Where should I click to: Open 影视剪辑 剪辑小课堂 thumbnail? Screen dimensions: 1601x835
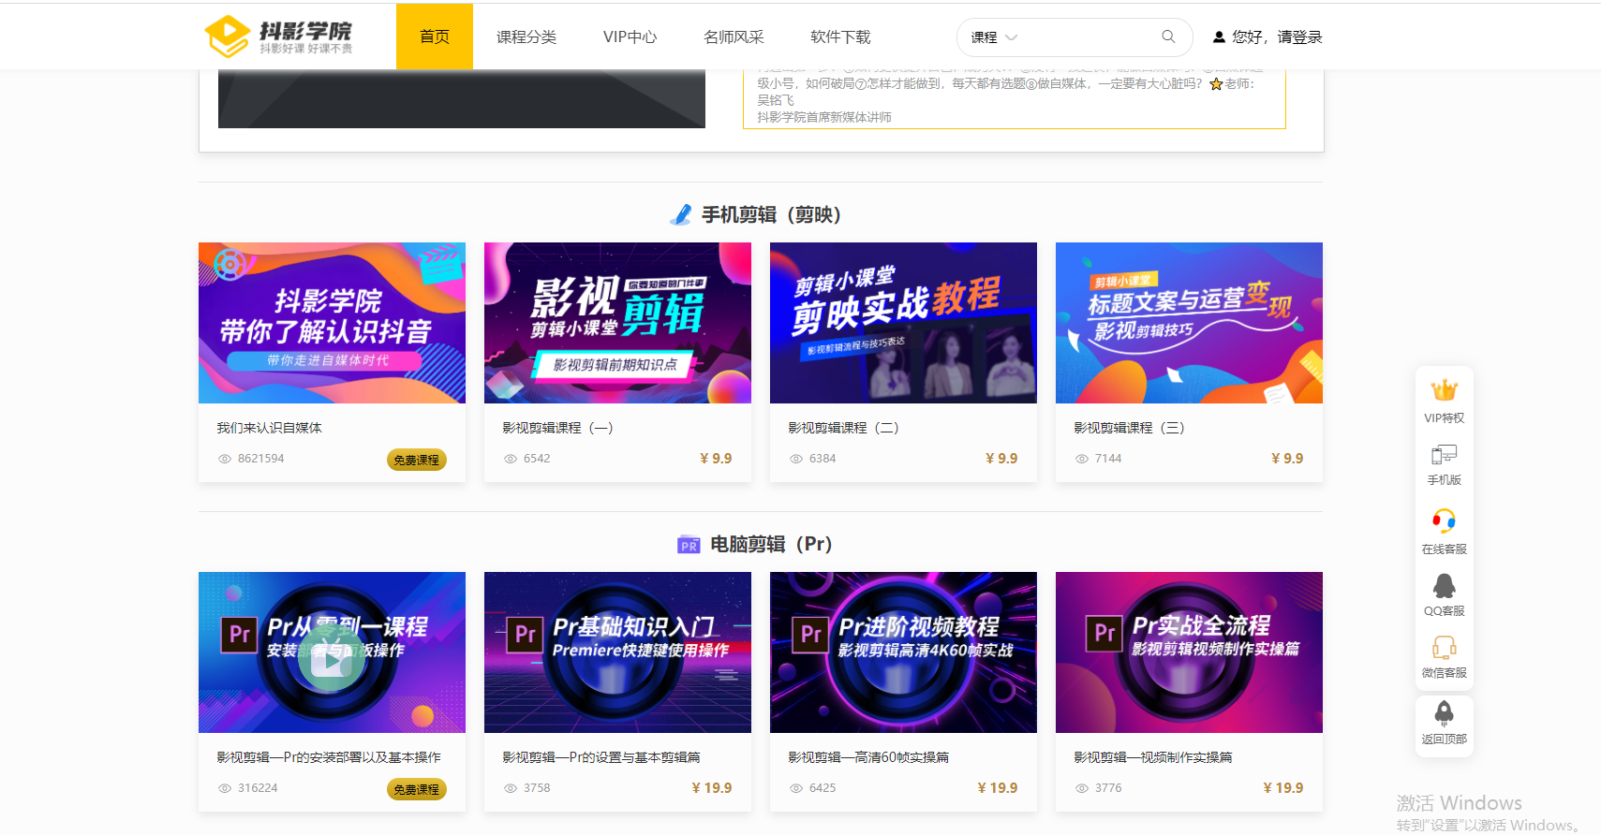point(617,323)
